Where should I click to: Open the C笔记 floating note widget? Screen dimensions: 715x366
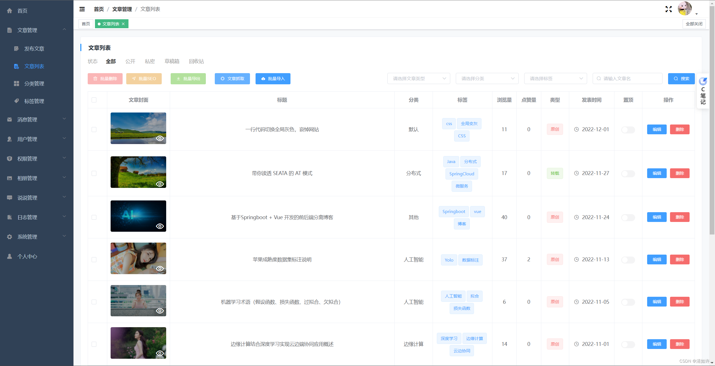703,91
